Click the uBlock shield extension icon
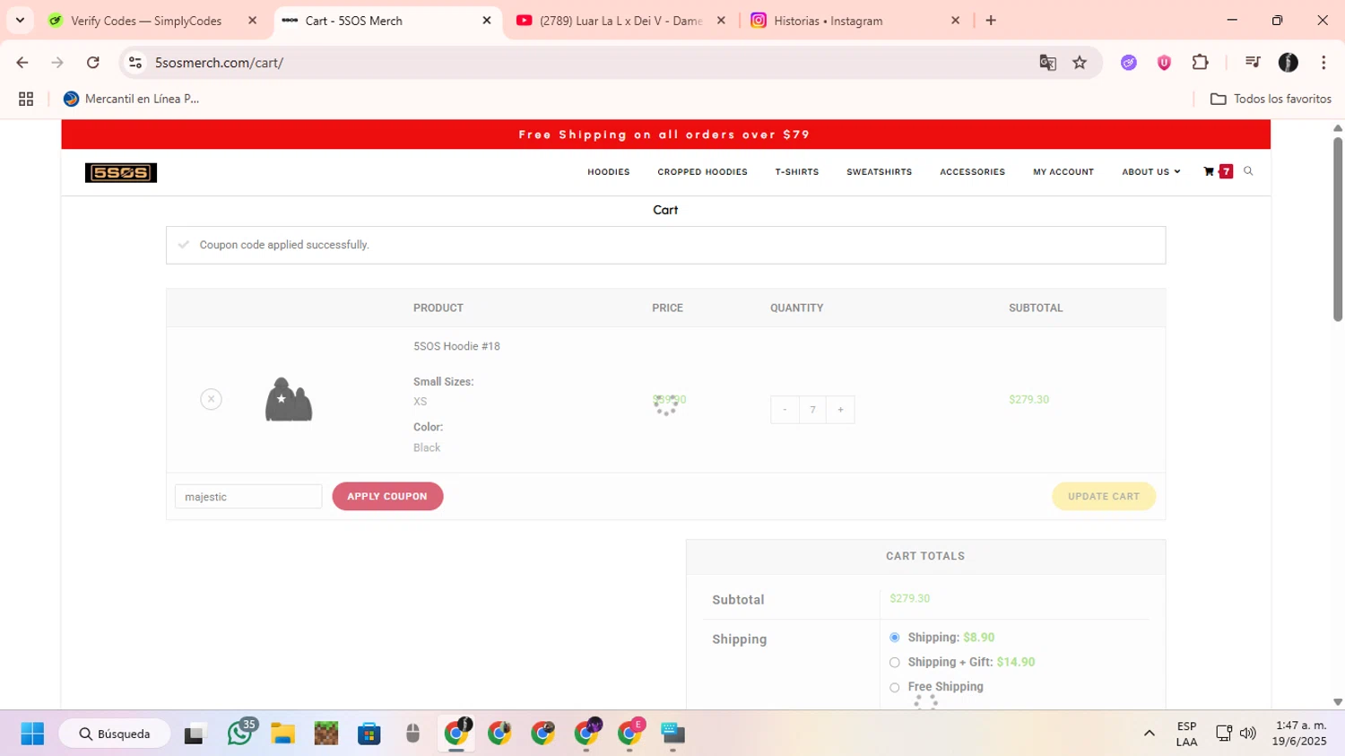This screenshot has height=756, width=1345. (x=1164, y=63)
